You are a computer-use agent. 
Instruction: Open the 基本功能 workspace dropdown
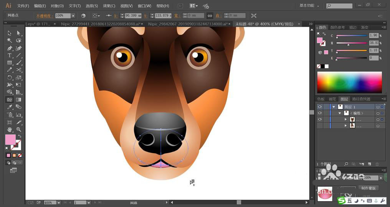click(x=309, y=5)
